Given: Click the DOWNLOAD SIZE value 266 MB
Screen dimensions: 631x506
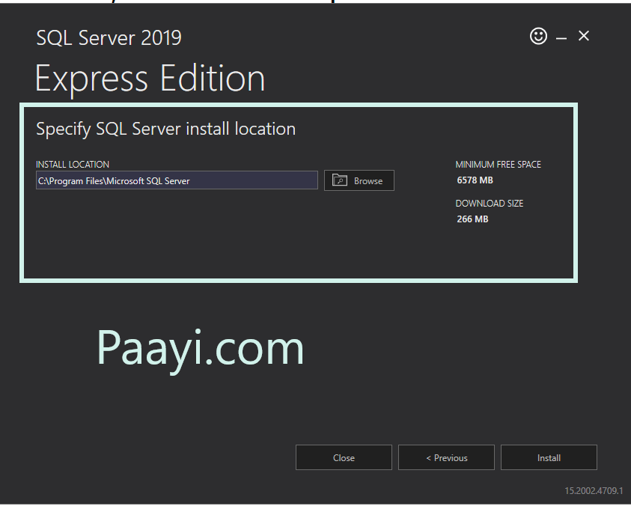Looking at the screenshot, I should pyautogui.click(x=472, y=219).
